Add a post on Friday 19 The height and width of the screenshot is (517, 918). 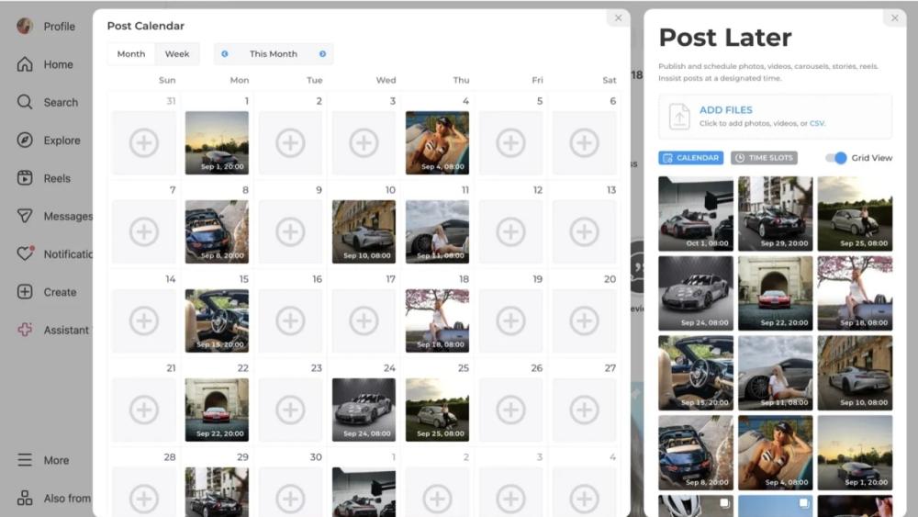click(510, 320)
